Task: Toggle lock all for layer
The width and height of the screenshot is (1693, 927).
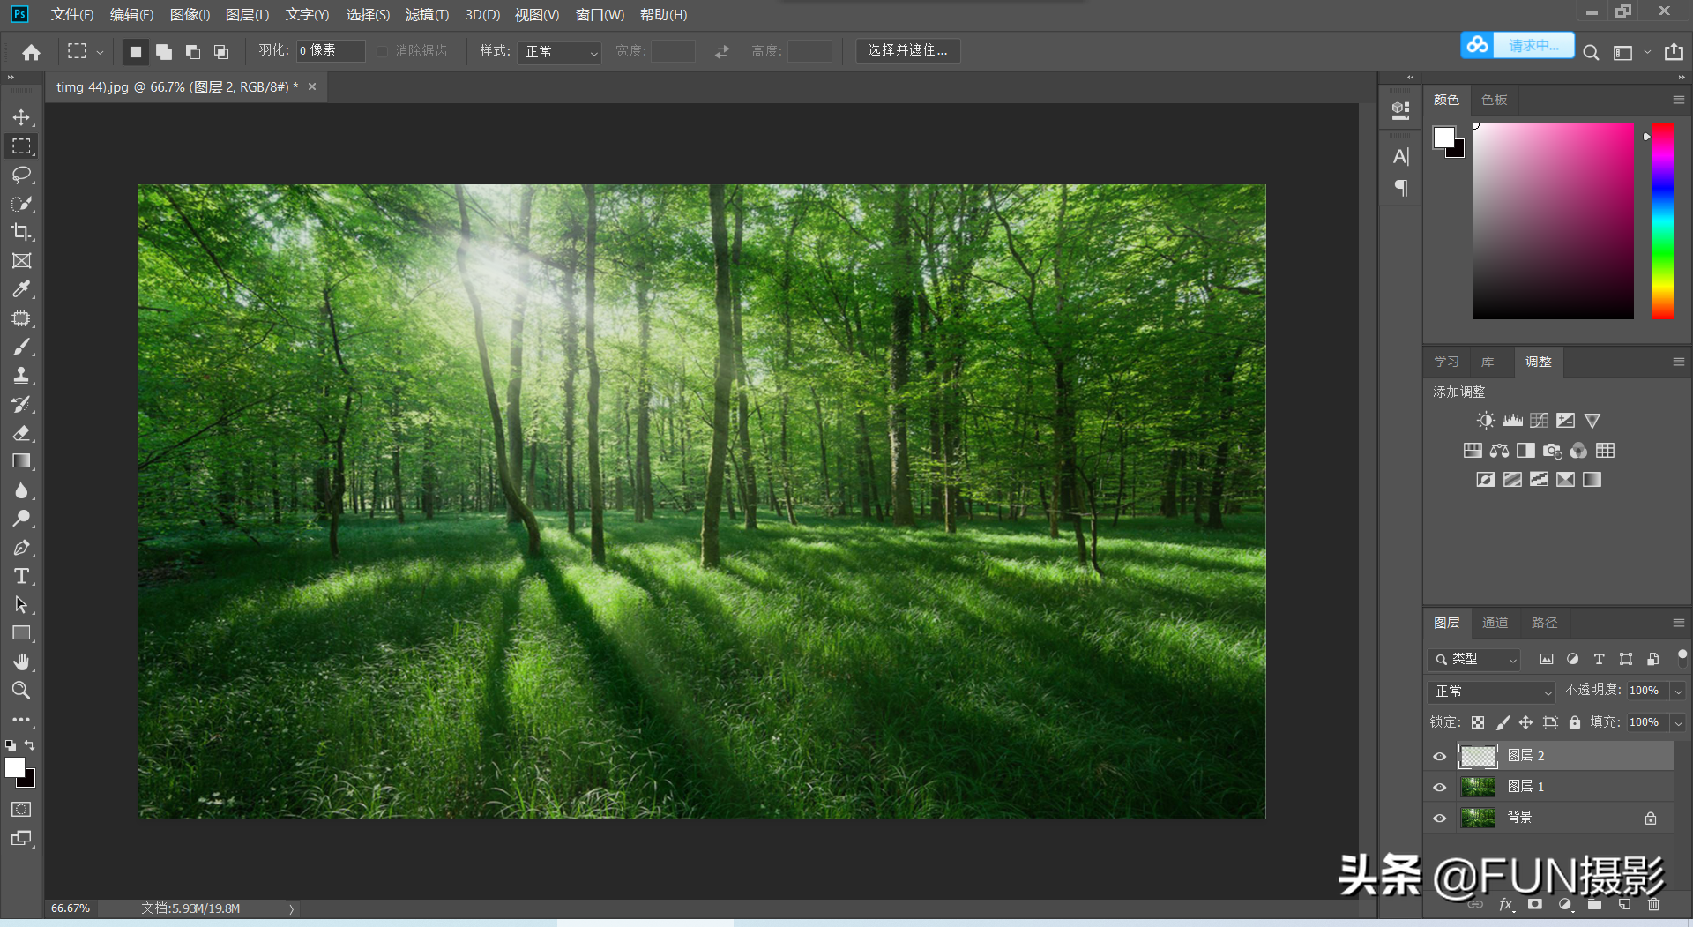Action: click(x=1575, y=722)
